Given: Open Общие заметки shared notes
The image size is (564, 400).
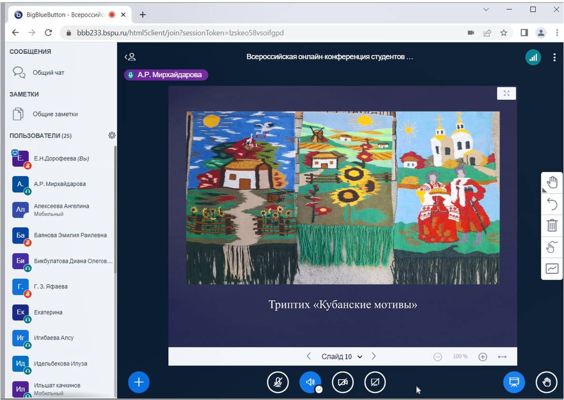Looking at the screenshot, I should [x=55, y=114].
